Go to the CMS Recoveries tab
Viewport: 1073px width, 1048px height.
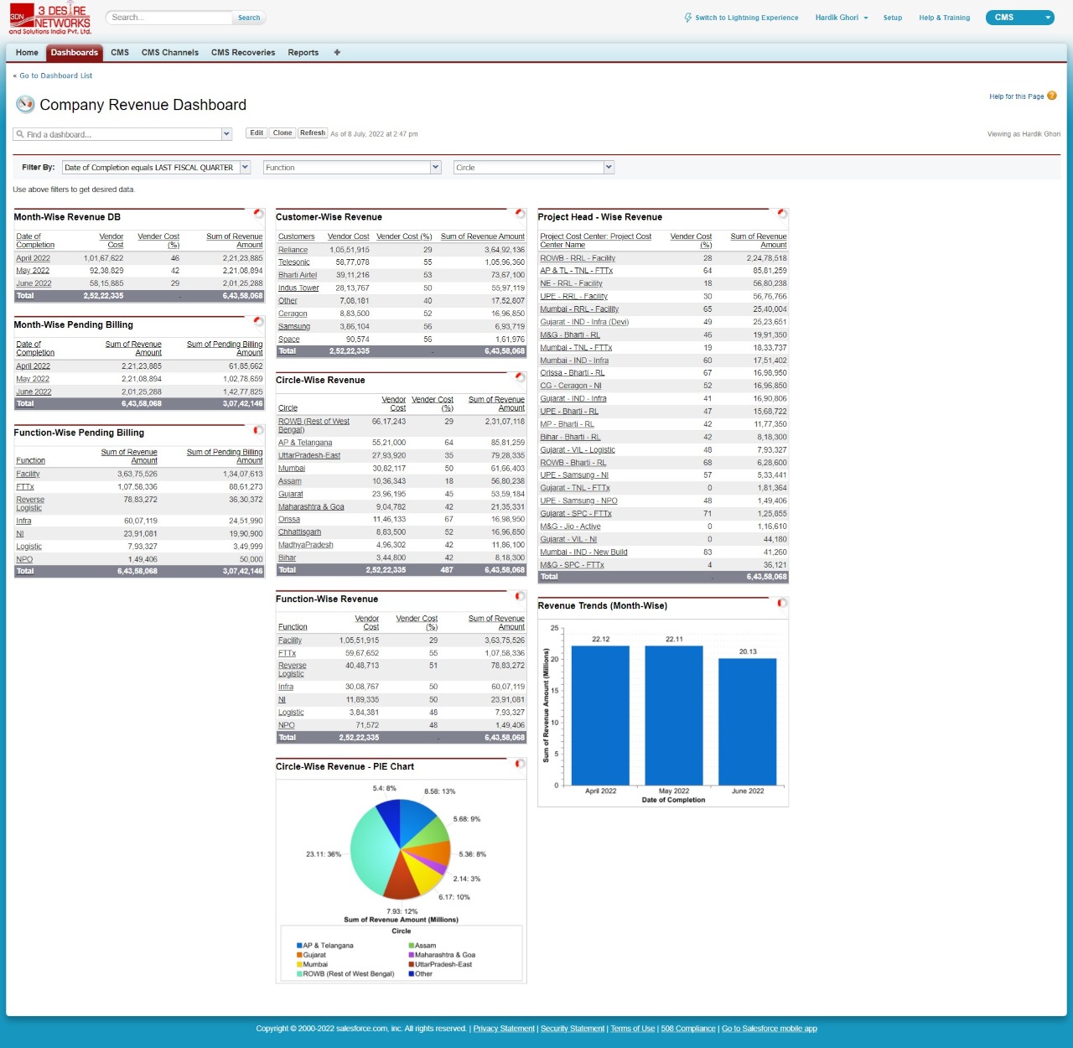243,52
